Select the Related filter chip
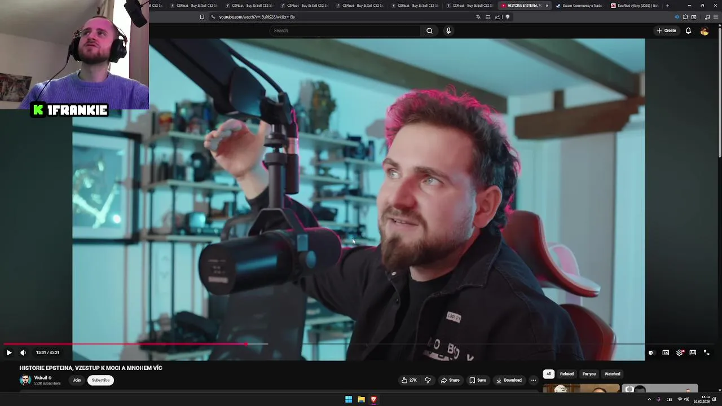 tap(567, 374)
